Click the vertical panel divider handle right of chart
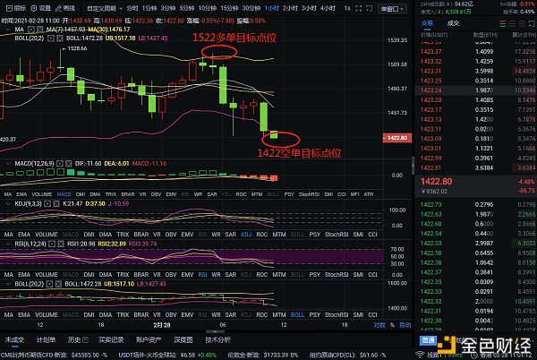Screen dimensions: 537x360 (x=413, y=166)
